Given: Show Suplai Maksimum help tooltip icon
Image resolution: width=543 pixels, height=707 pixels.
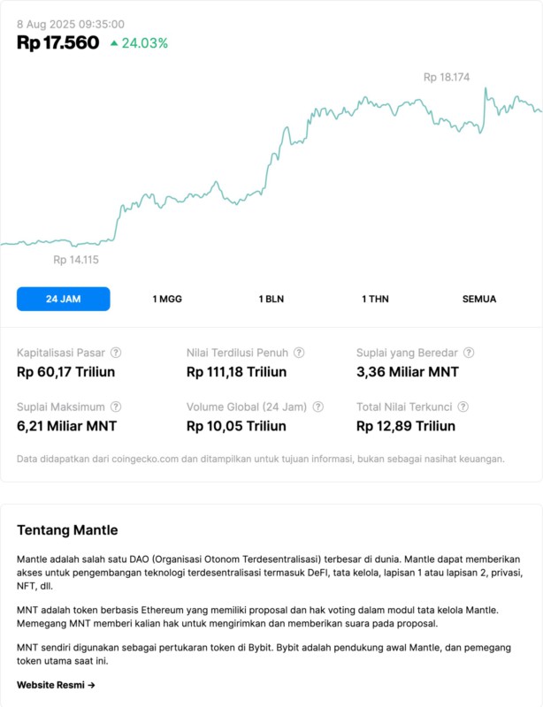Looking at the screenshot, I should pyautogui.click(x=116, y=407).
